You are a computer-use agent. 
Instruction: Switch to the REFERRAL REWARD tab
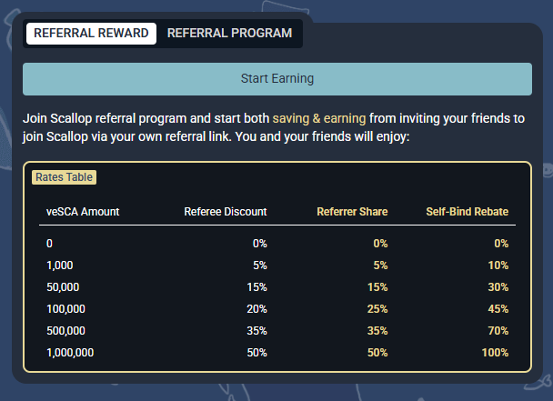click(x=91, y=34)
